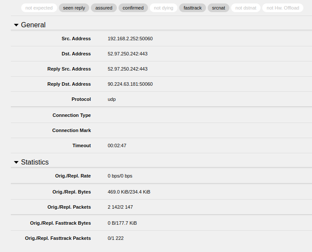Click Orig./Repl. Bytes value 469.0 KiB/234.4 KiB

(x=129, y=192)
